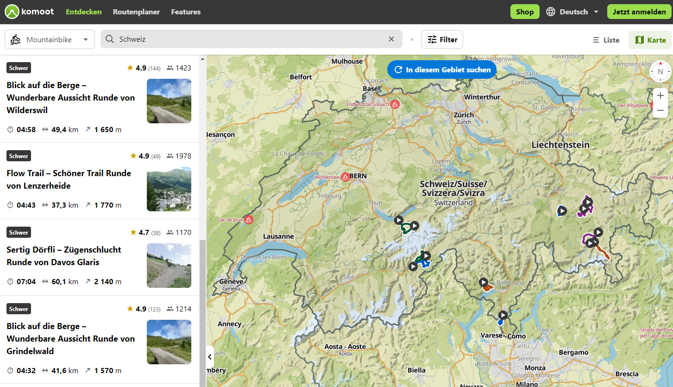Open the Features menu
673x387 pixels.
186,12
